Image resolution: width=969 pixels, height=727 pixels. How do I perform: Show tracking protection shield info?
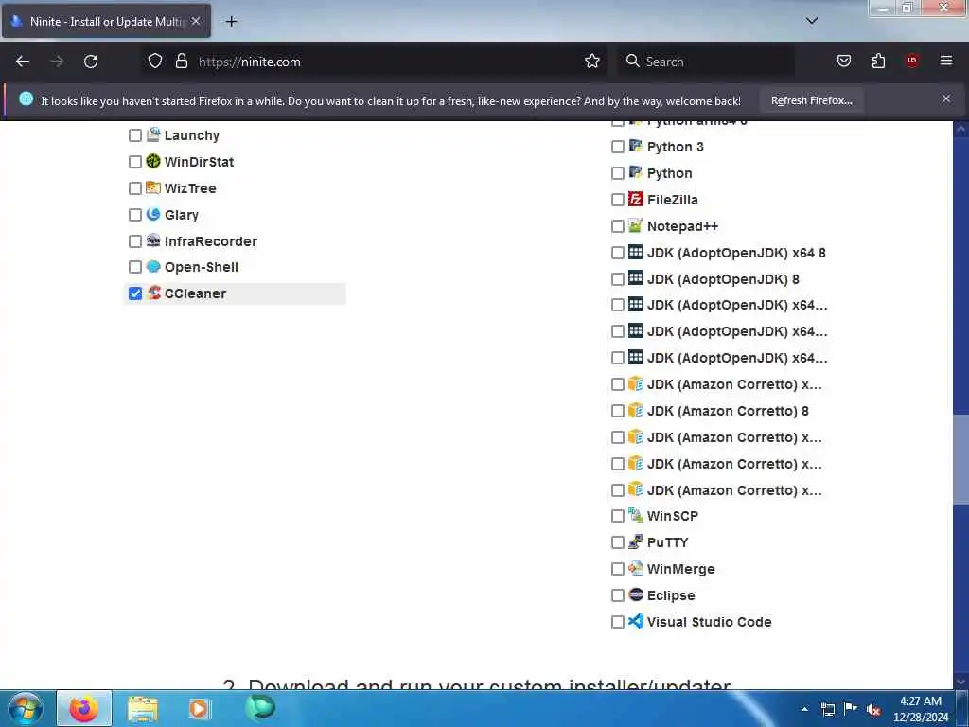click(x=154, y=62)
